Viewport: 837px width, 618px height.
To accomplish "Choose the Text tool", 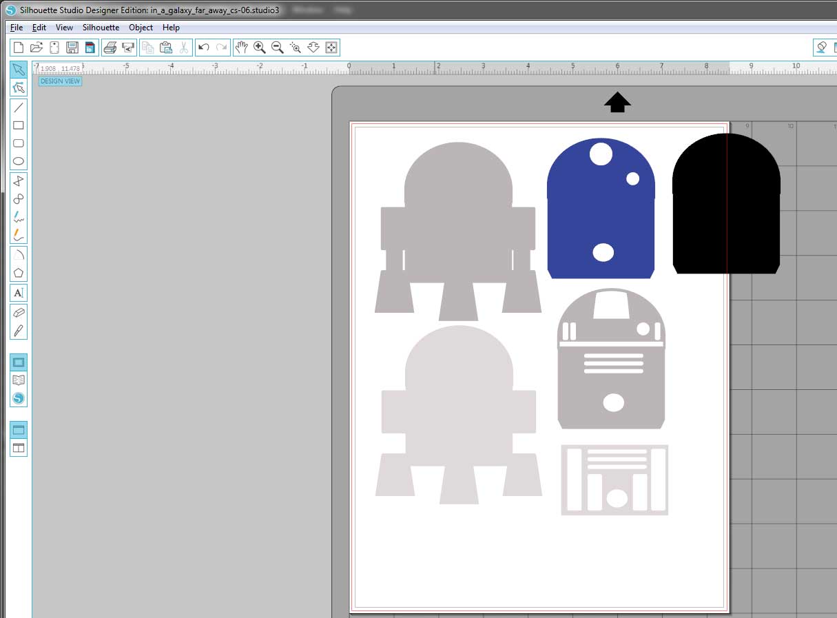I will 19,293.
